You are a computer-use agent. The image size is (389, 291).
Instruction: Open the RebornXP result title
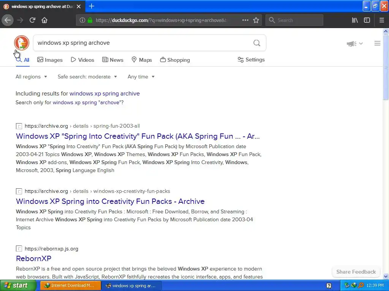pyautogui.click(x=33, y=258)
